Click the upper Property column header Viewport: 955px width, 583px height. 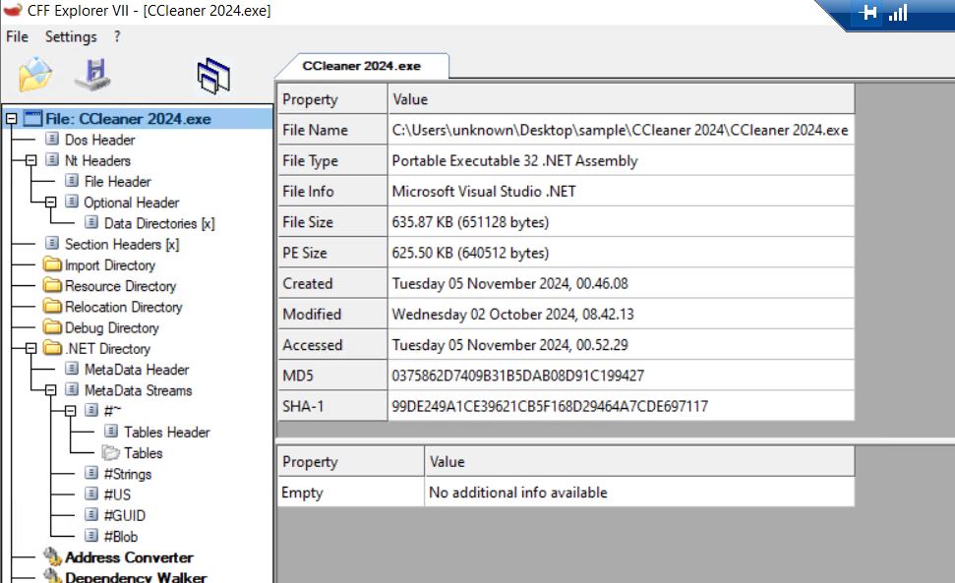(x=332, y=98)
